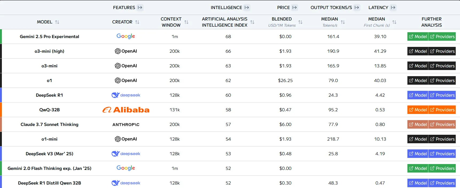Click the '$26.25' blended price cell

click(285, 80)
